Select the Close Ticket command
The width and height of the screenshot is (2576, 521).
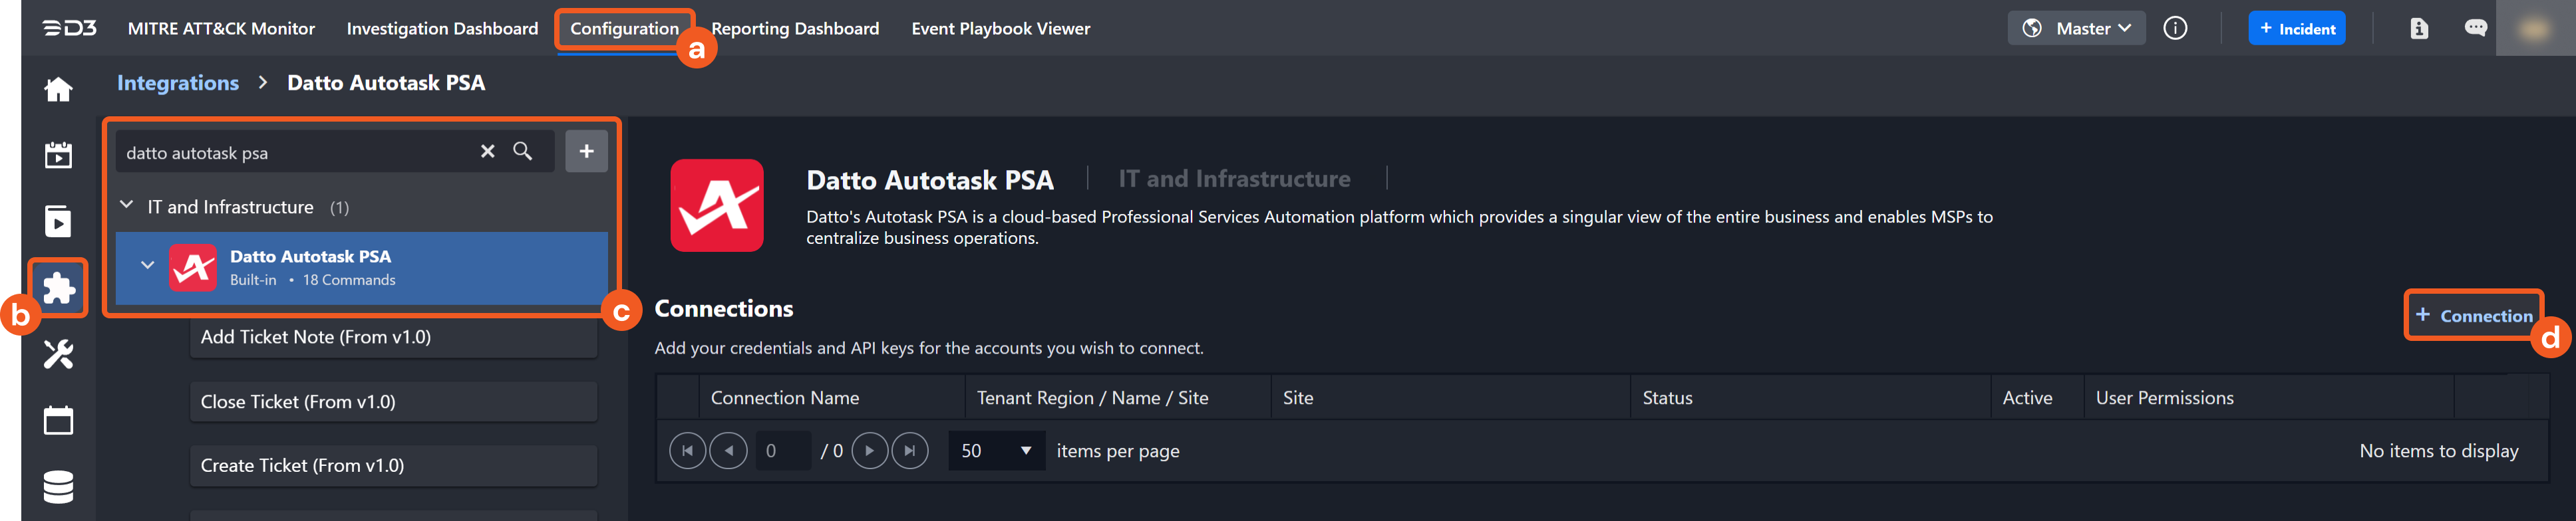(393, 402)
